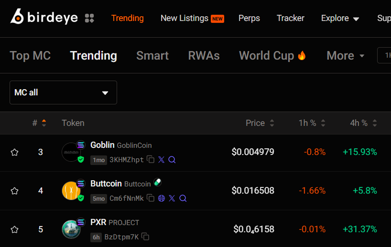Click the 6h age badge on PXR
This screenshot has width=391, height=247.
click(x=96, y=237)
